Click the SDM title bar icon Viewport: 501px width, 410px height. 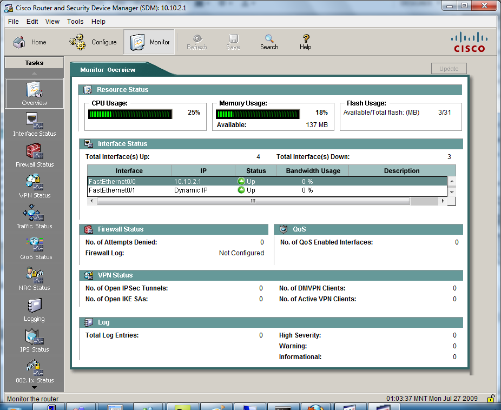coord(9,8)
